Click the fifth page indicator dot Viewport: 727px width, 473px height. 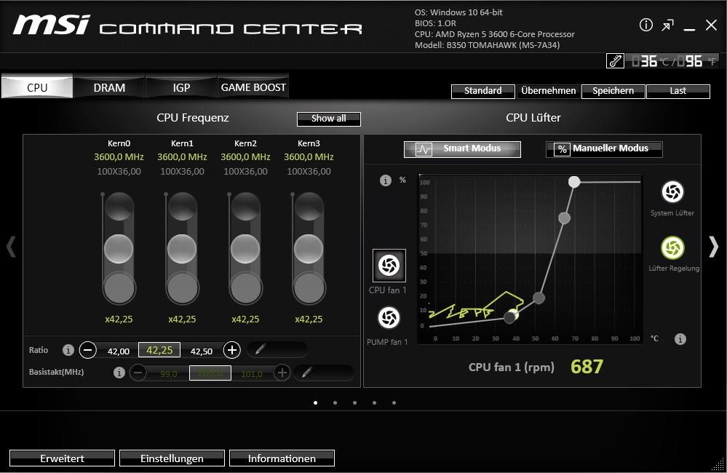(394, 402)
